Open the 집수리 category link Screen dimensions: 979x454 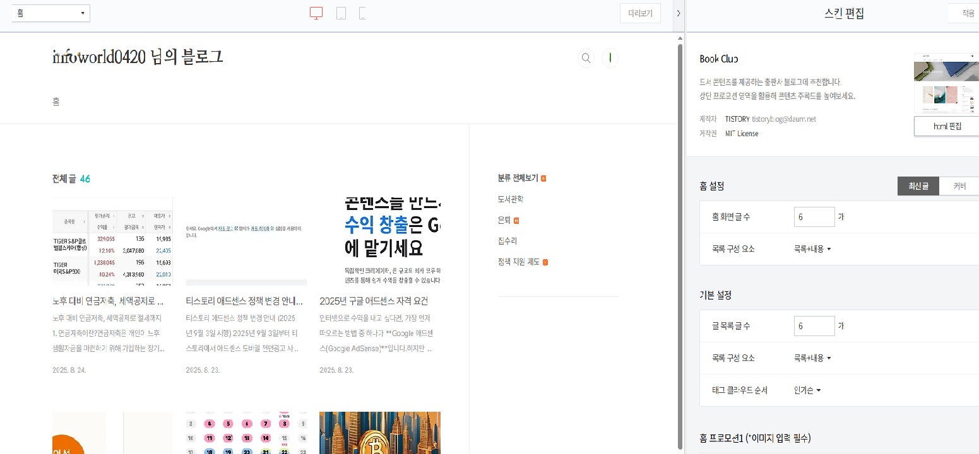[507, 241]
